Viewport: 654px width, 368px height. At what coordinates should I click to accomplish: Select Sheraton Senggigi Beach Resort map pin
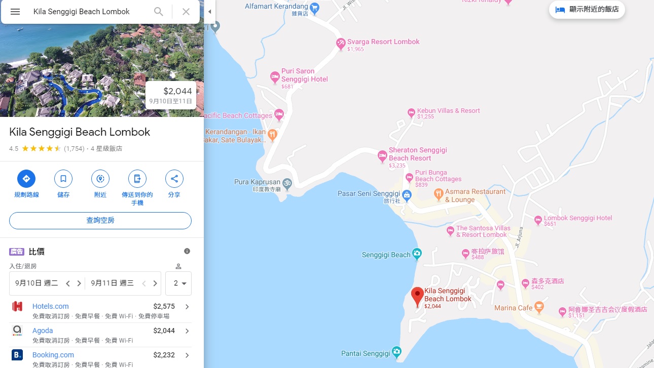tap(383, 156)
